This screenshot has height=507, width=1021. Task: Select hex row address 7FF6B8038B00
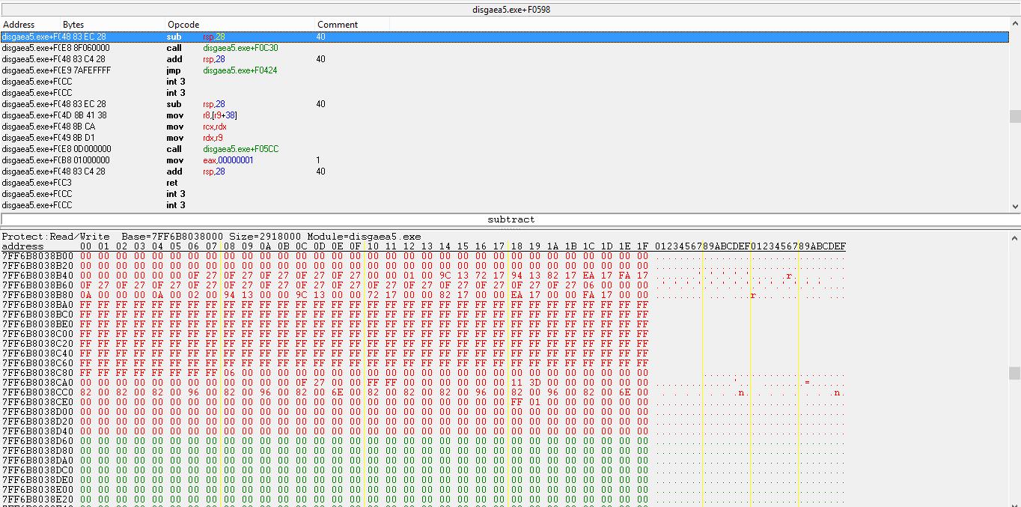click(x=37, y=256)
